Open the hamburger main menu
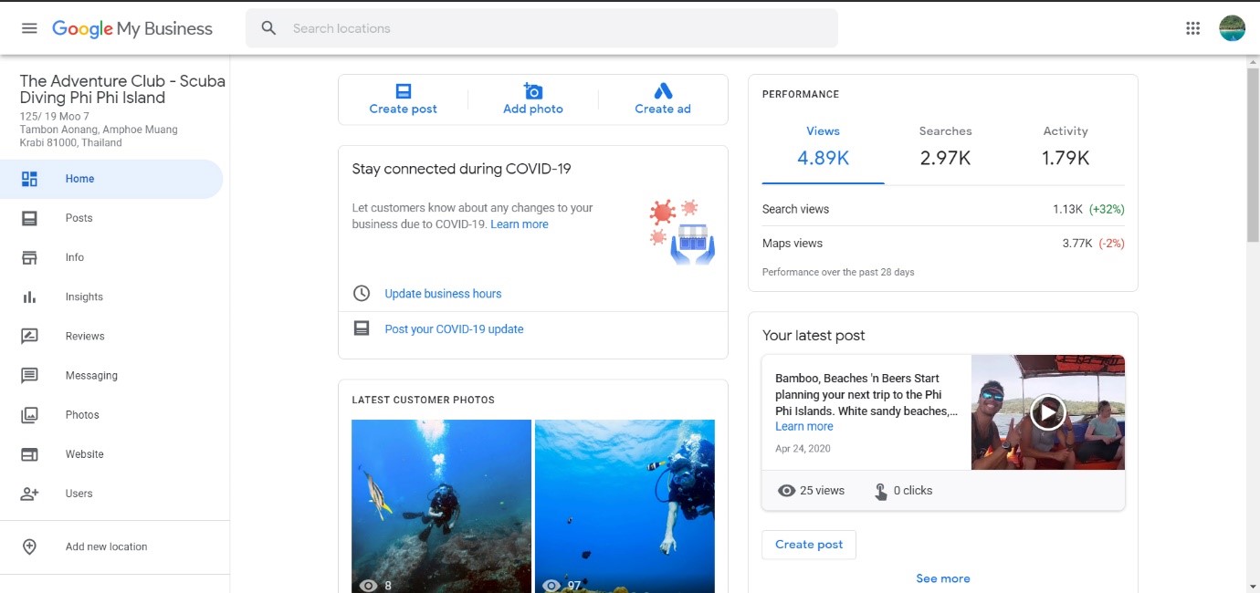 click(x=29, y=28)
